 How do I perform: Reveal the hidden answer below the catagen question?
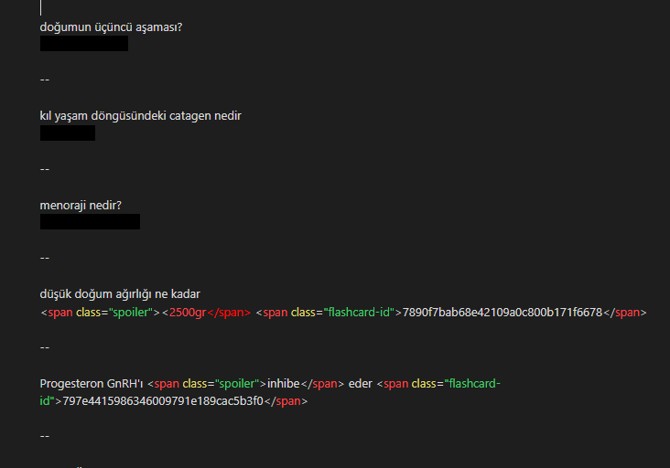(x=68, y=133)
